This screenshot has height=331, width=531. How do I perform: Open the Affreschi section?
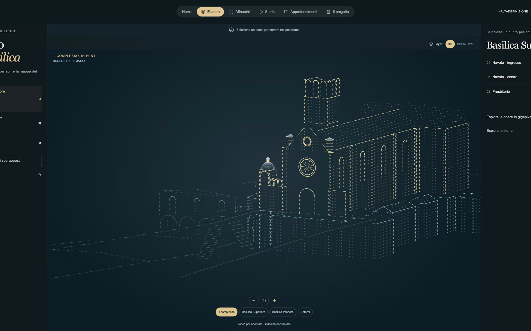(x=239, y=12)
